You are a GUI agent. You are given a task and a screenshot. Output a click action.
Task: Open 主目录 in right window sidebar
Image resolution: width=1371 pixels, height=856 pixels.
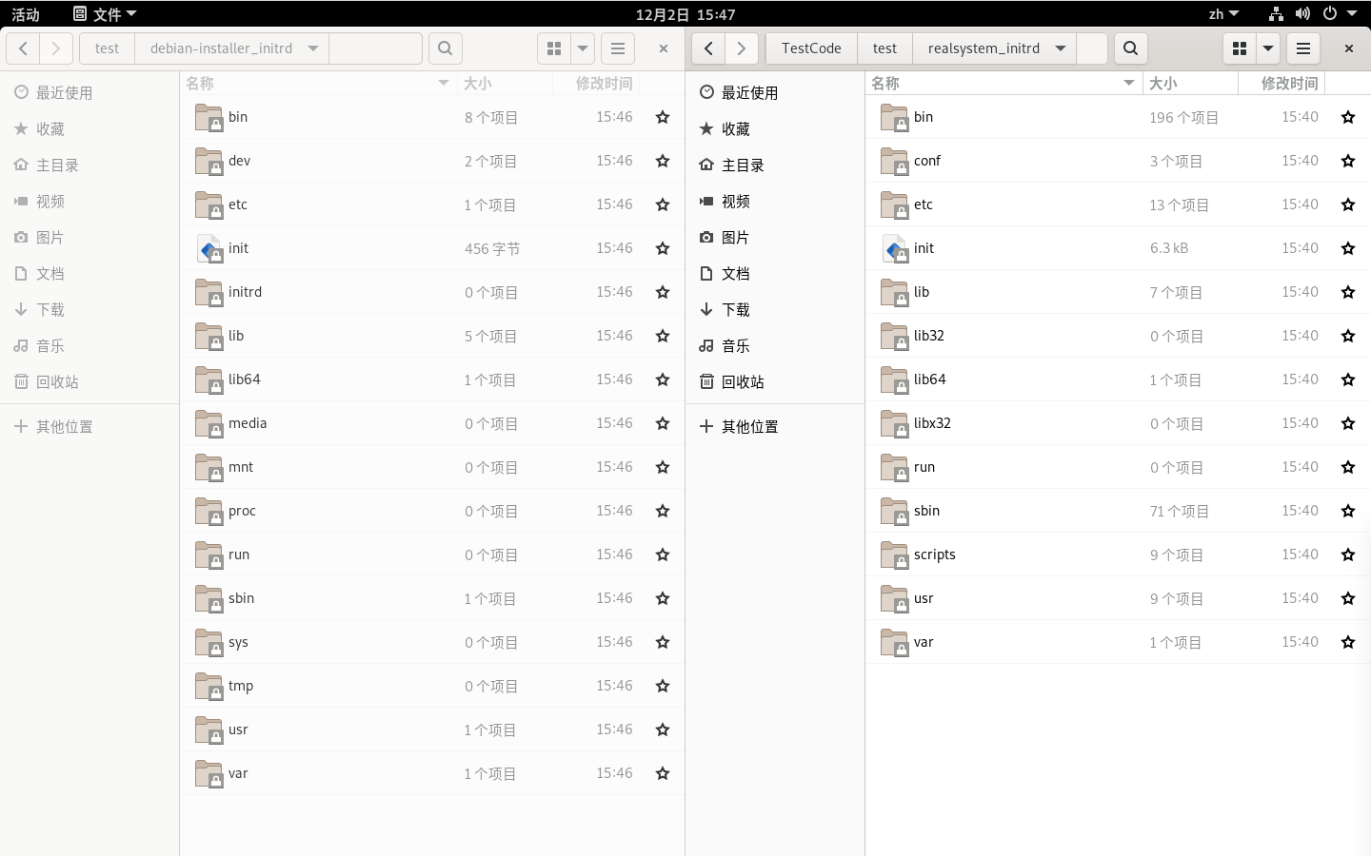pos(775,165)
